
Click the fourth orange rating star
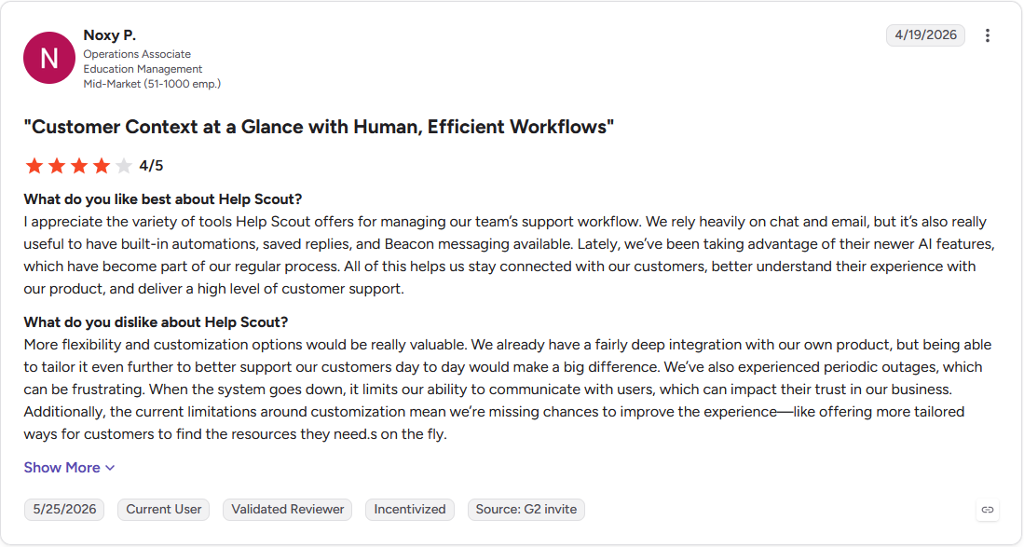(x=102, y=166)
